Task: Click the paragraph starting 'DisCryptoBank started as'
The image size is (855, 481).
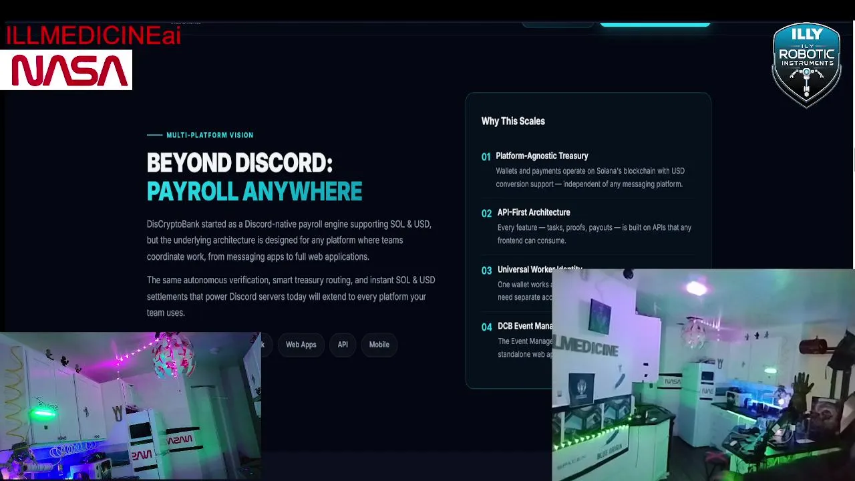Action: (x=289, y=240)
